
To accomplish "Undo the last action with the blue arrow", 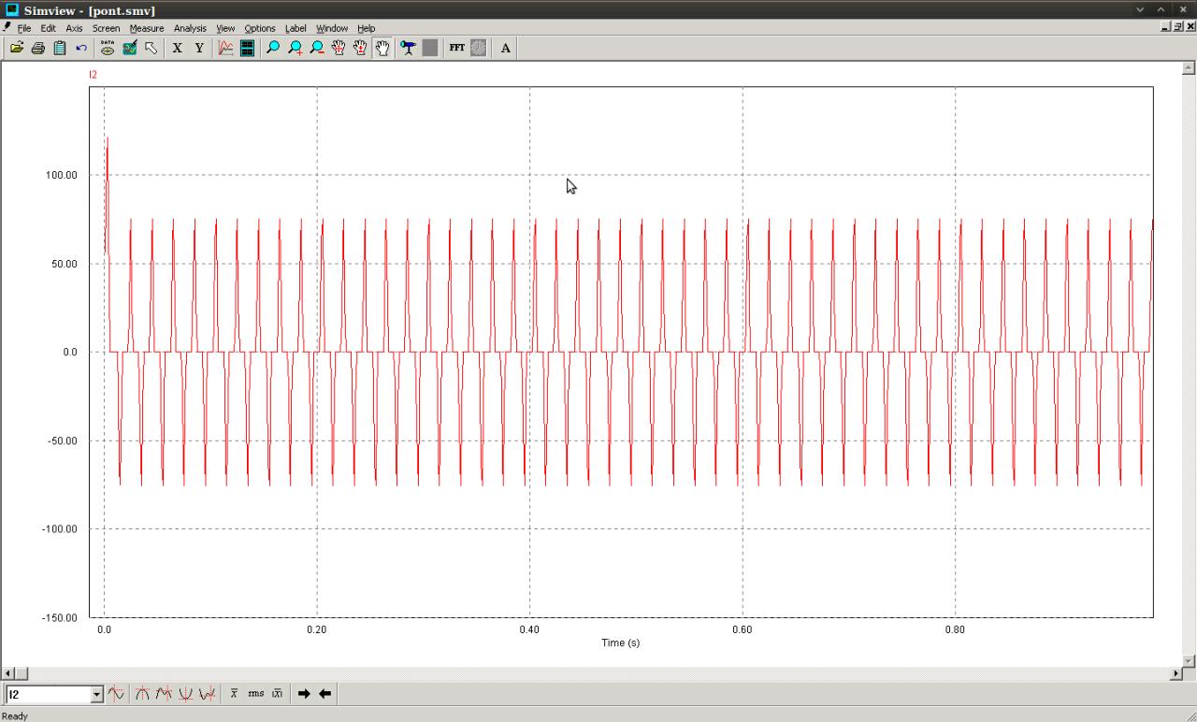I will (x=81, y=48).
